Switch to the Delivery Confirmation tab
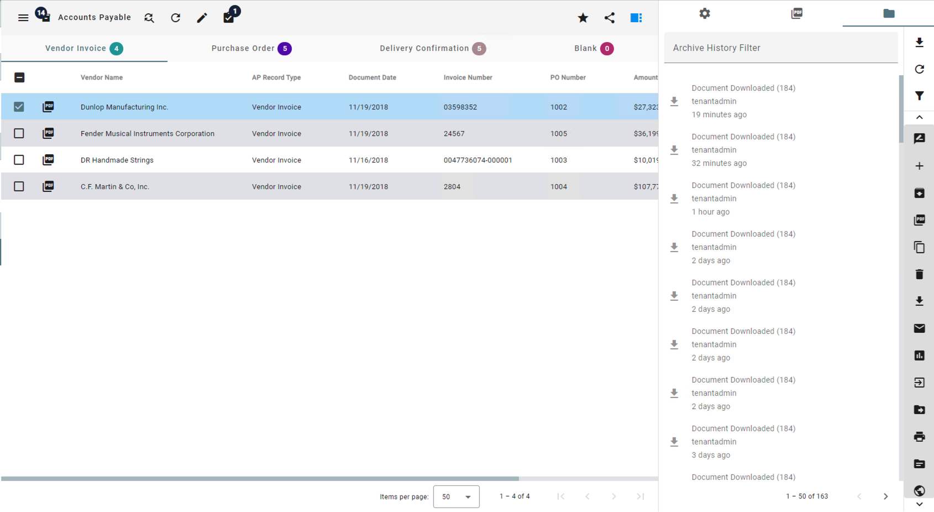The height and width of the screenshot is (512, 934). (432, 49)
